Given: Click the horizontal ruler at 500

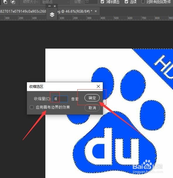Looking at the screenshot, I should (116, 18).
